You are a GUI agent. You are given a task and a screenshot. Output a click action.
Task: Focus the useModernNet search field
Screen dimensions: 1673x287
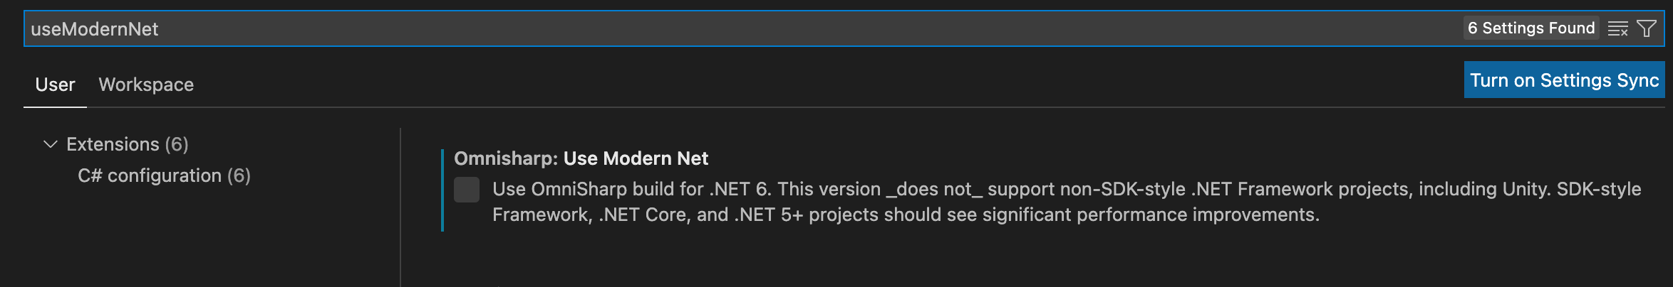pos(713,29)
